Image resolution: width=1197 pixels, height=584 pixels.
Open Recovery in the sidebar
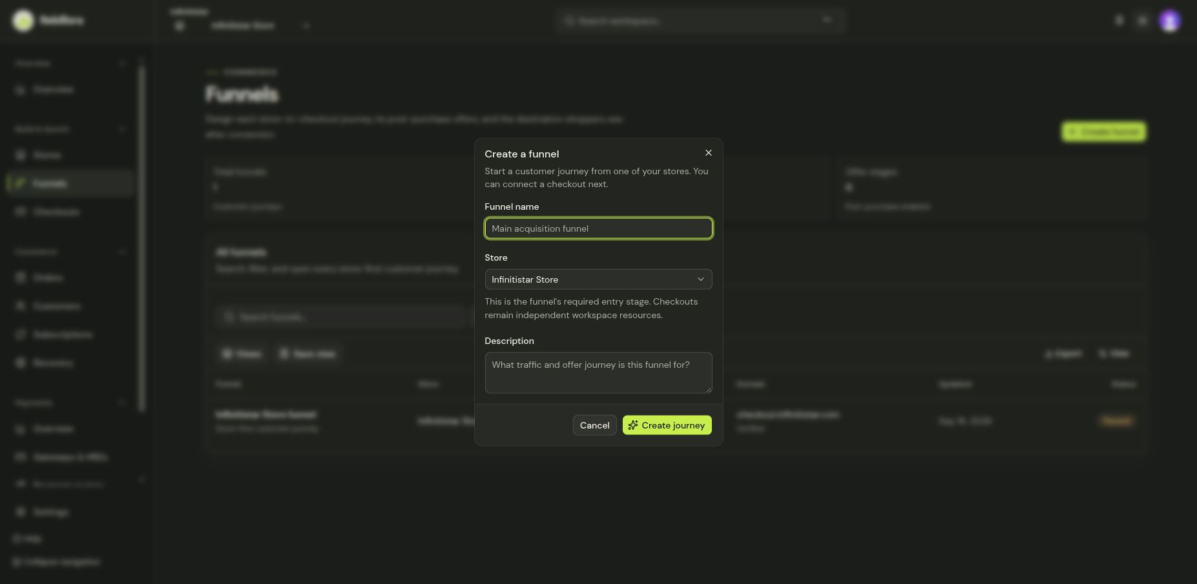(71, 363)
